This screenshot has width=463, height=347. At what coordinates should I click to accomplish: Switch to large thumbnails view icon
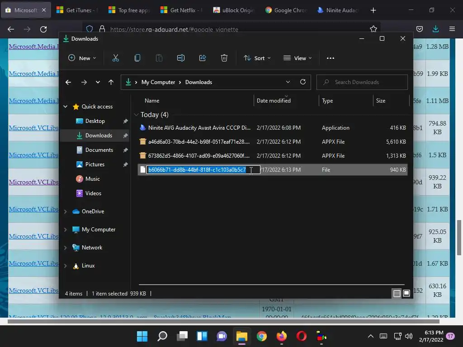point(406,293)
